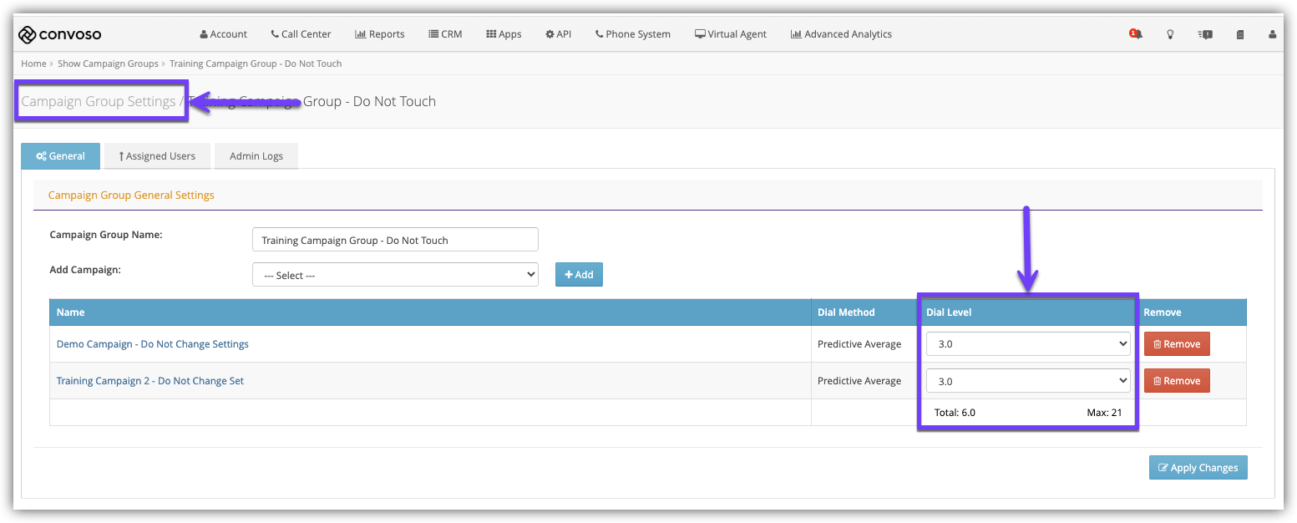The height and width of the screenshot is (523, 1297).
Task: Click the lightbulb ideas icon
Action: tap(1170, 34)
